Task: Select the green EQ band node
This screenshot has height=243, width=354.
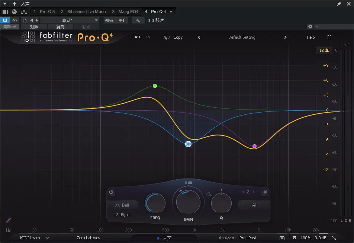Action: tap(155, 86)
